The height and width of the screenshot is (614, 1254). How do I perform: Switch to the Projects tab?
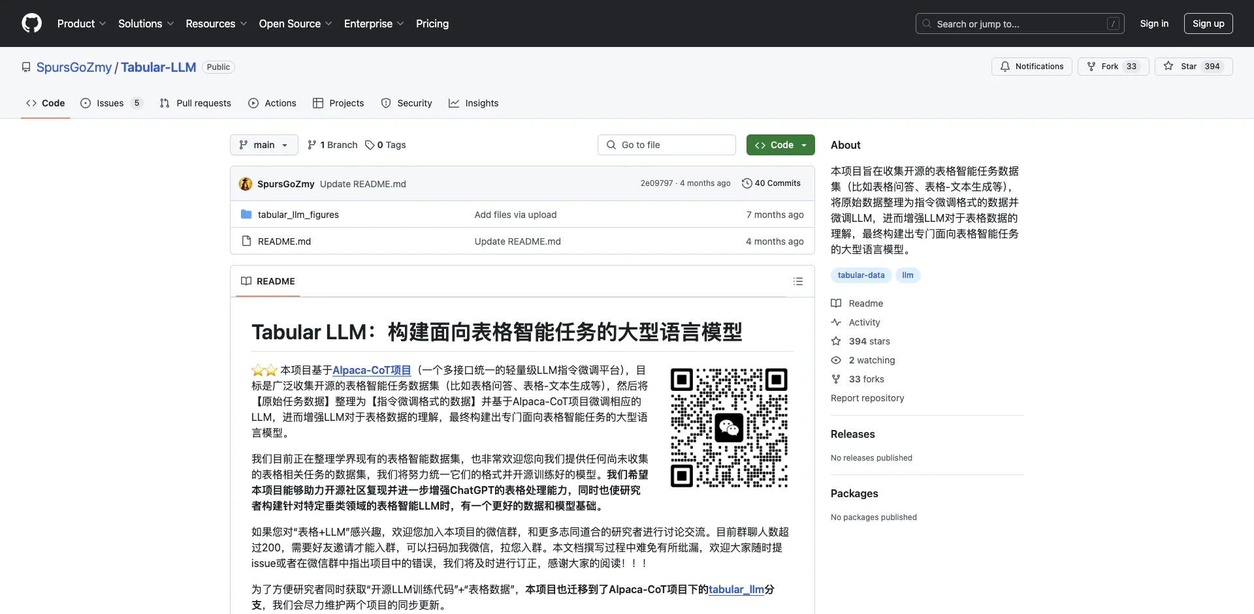[x=338, y=103]
